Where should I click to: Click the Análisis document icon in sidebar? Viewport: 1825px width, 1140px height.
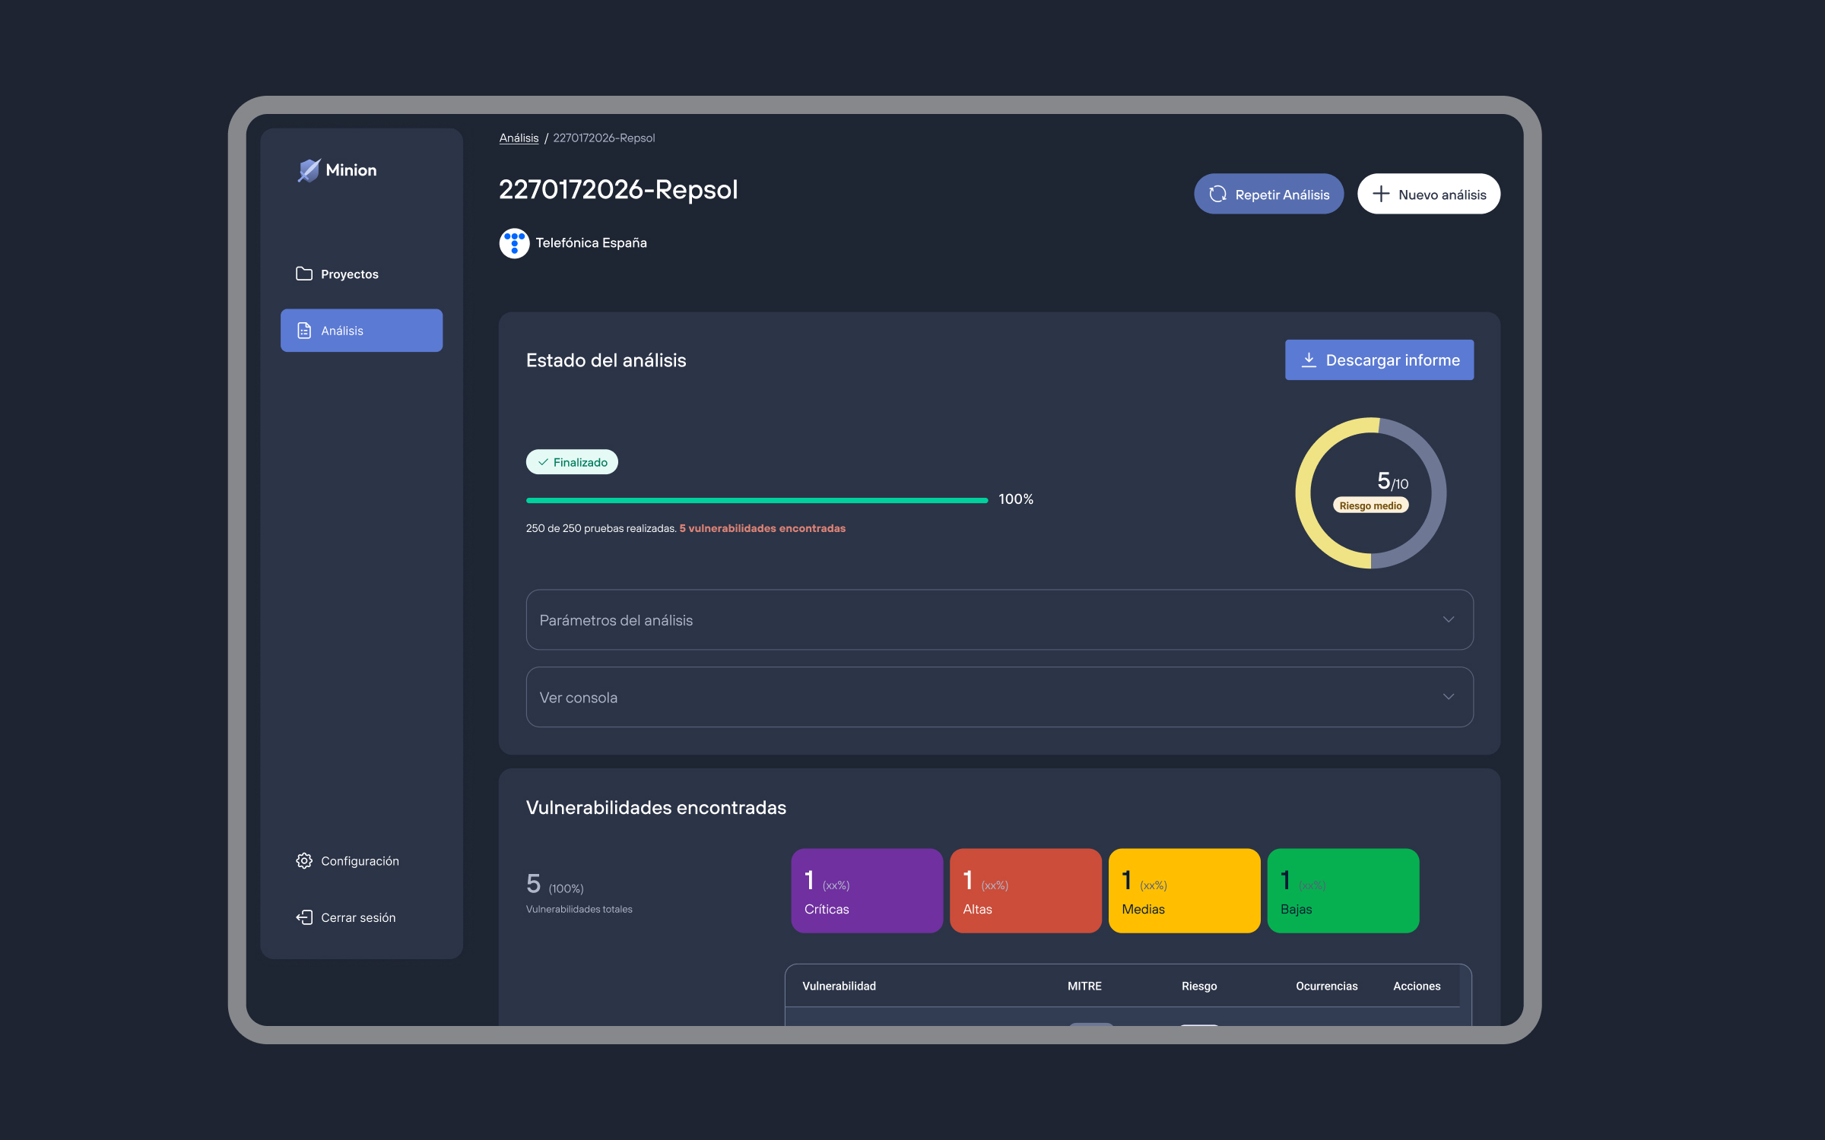304,331
